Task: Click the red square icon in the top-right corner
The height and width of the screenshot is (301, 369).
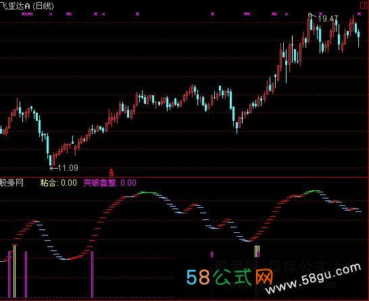Action: [364, 5]
